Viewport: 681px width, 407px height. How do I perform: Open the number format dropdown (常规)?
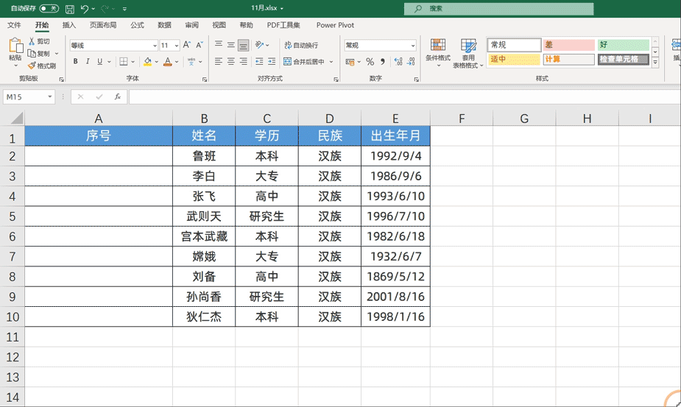coord(412,45)
